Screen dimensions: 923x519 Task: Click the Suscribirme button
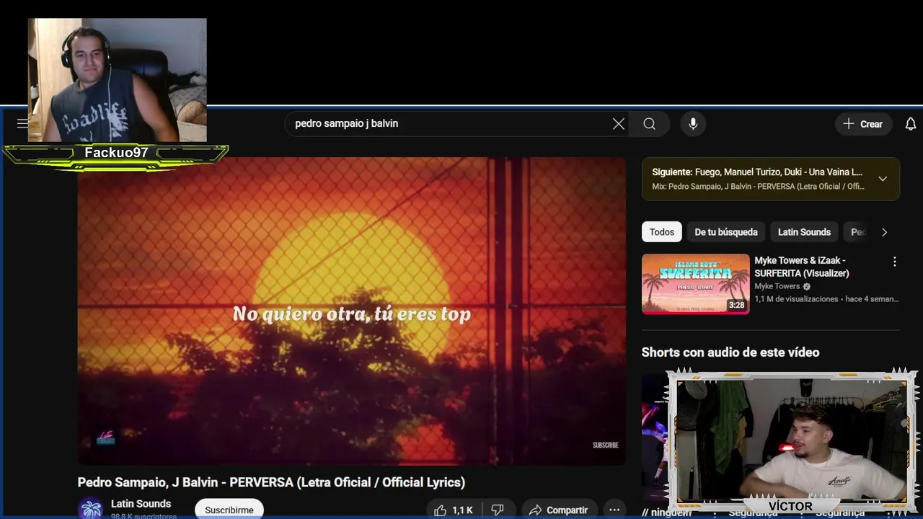[x=229, y=510]
